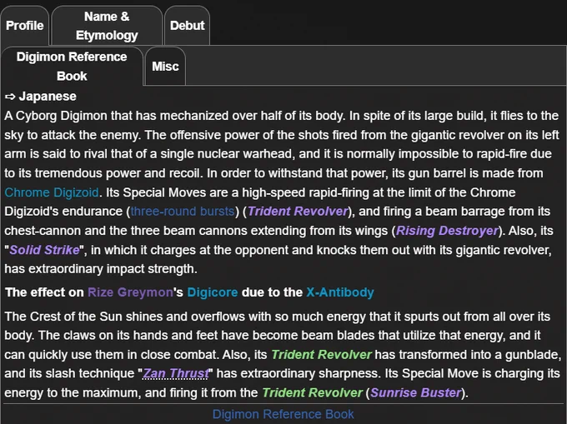
Task: Open the X-Antibody link
Action: coord(340,292)
